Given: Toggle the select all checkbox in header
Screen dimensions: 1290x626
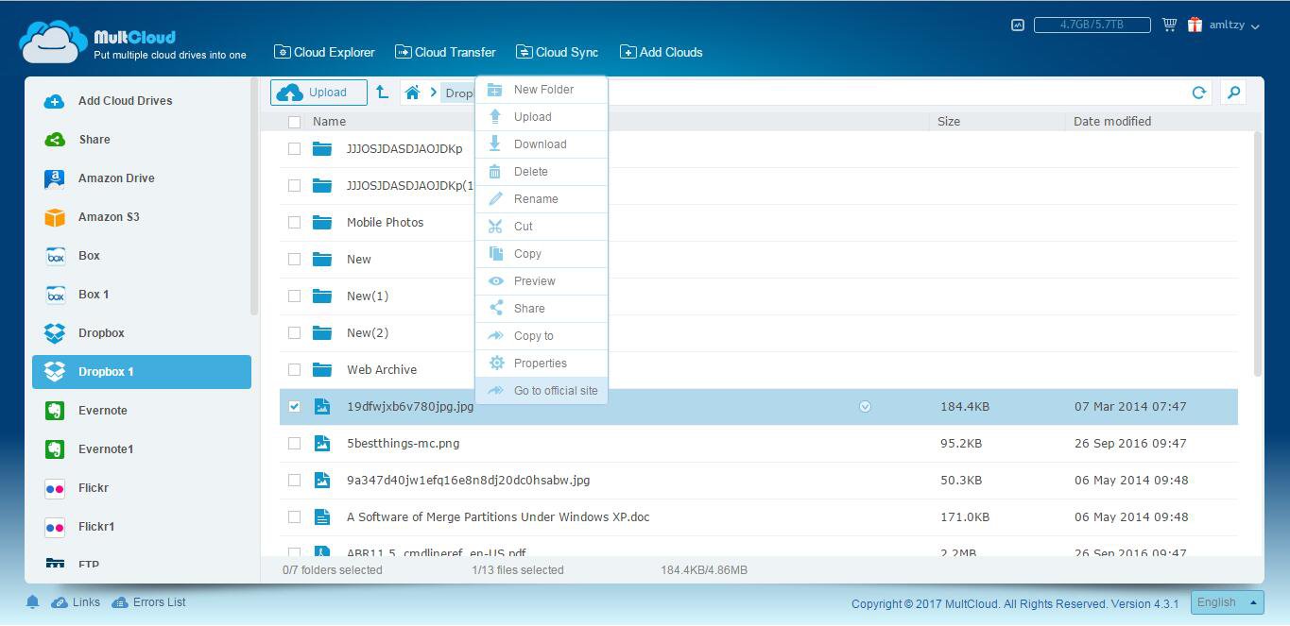Looking at the screenshot, I should (x=294, y=122).
